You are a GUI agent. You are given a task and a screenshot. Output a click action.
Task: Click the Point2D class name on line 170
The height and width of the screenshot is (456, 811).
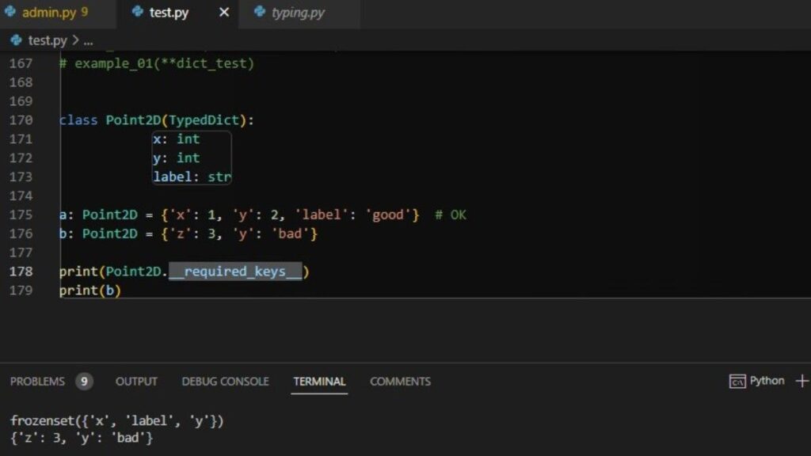click(x=133, y=120)
